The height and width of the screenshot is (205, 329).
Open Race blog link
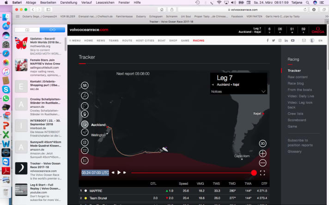296,83
